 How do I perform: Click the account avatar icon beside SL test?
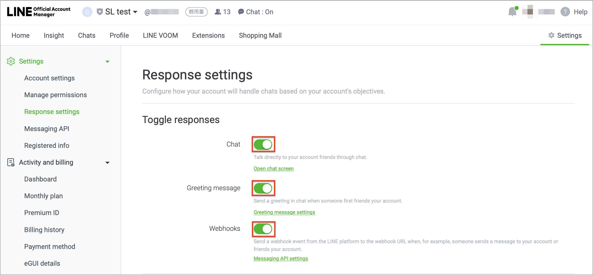(x=87, y=12)
